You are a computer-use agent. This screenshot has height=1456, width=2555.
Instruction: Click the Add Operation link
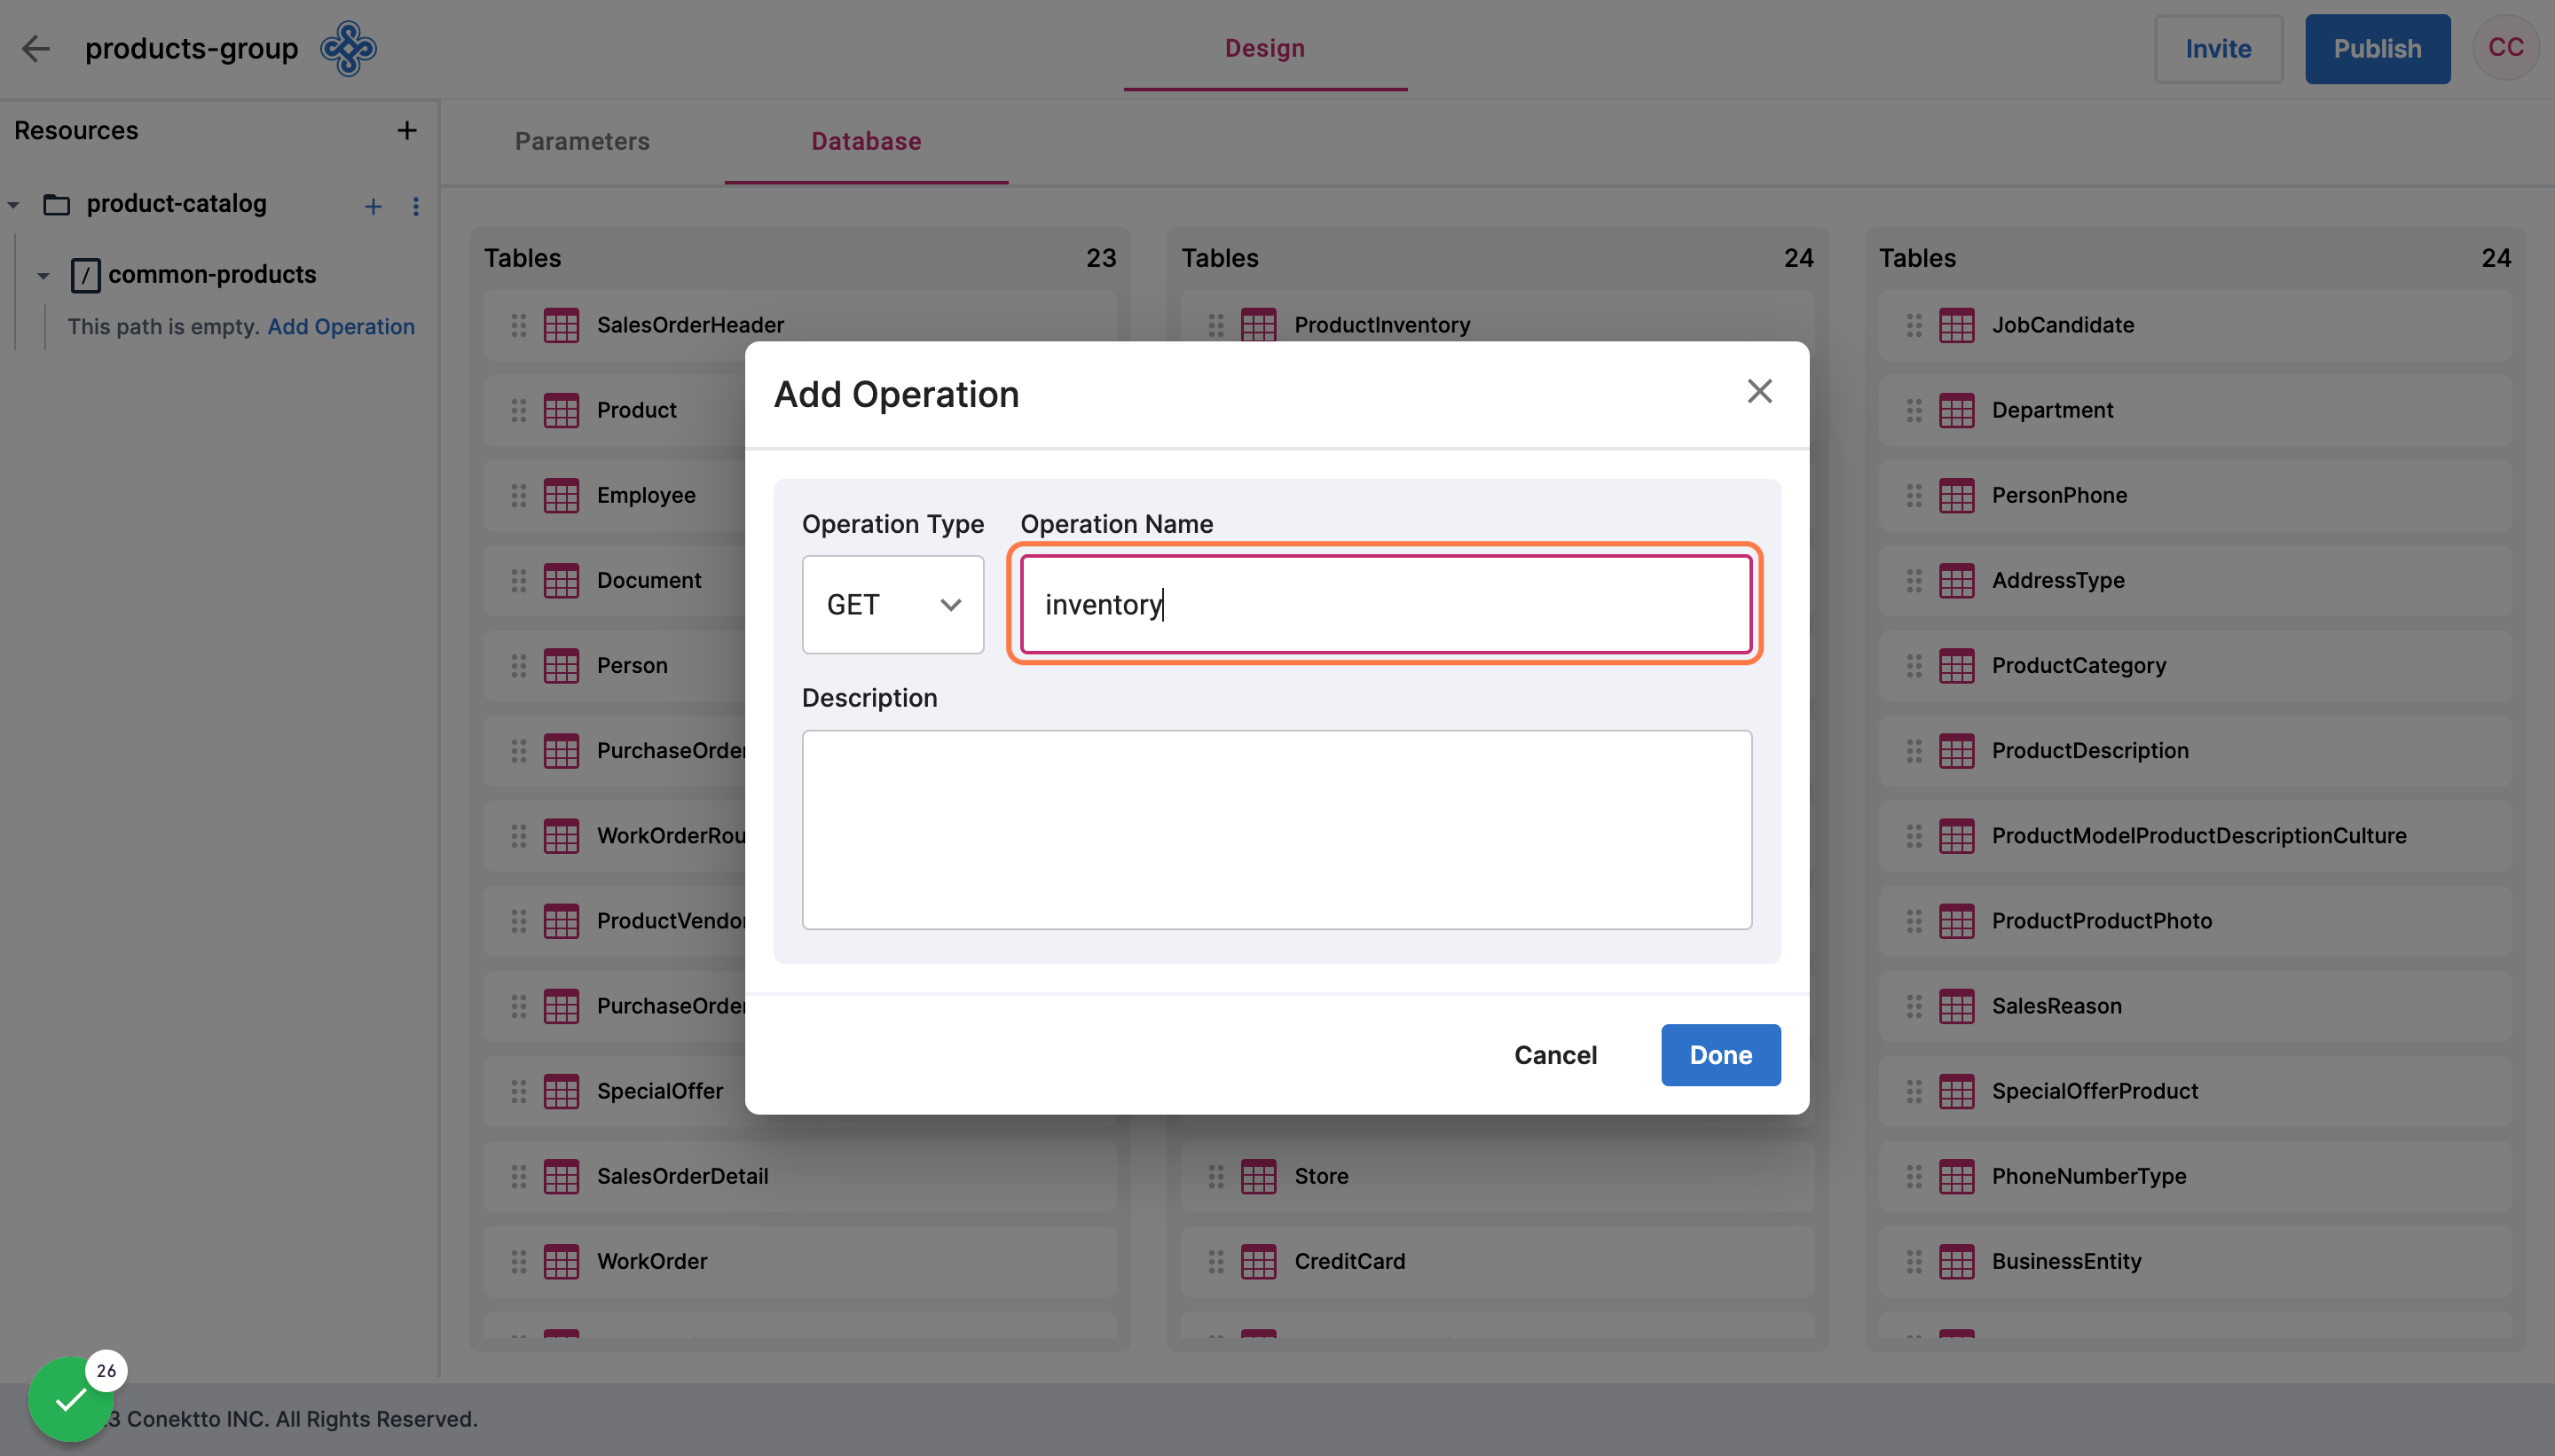[x=340, y=327]
